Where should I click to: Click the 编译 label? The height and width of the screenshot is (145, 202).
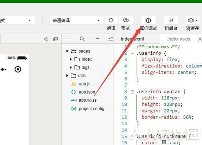point(111,28)
